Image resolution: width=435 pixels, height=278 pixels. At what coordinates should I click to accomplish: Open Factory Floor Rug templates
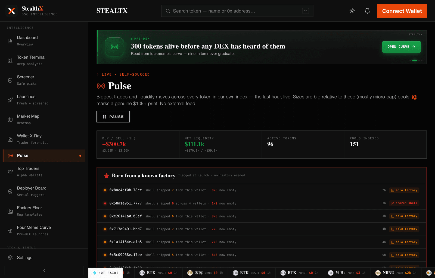tap(44, 211)
